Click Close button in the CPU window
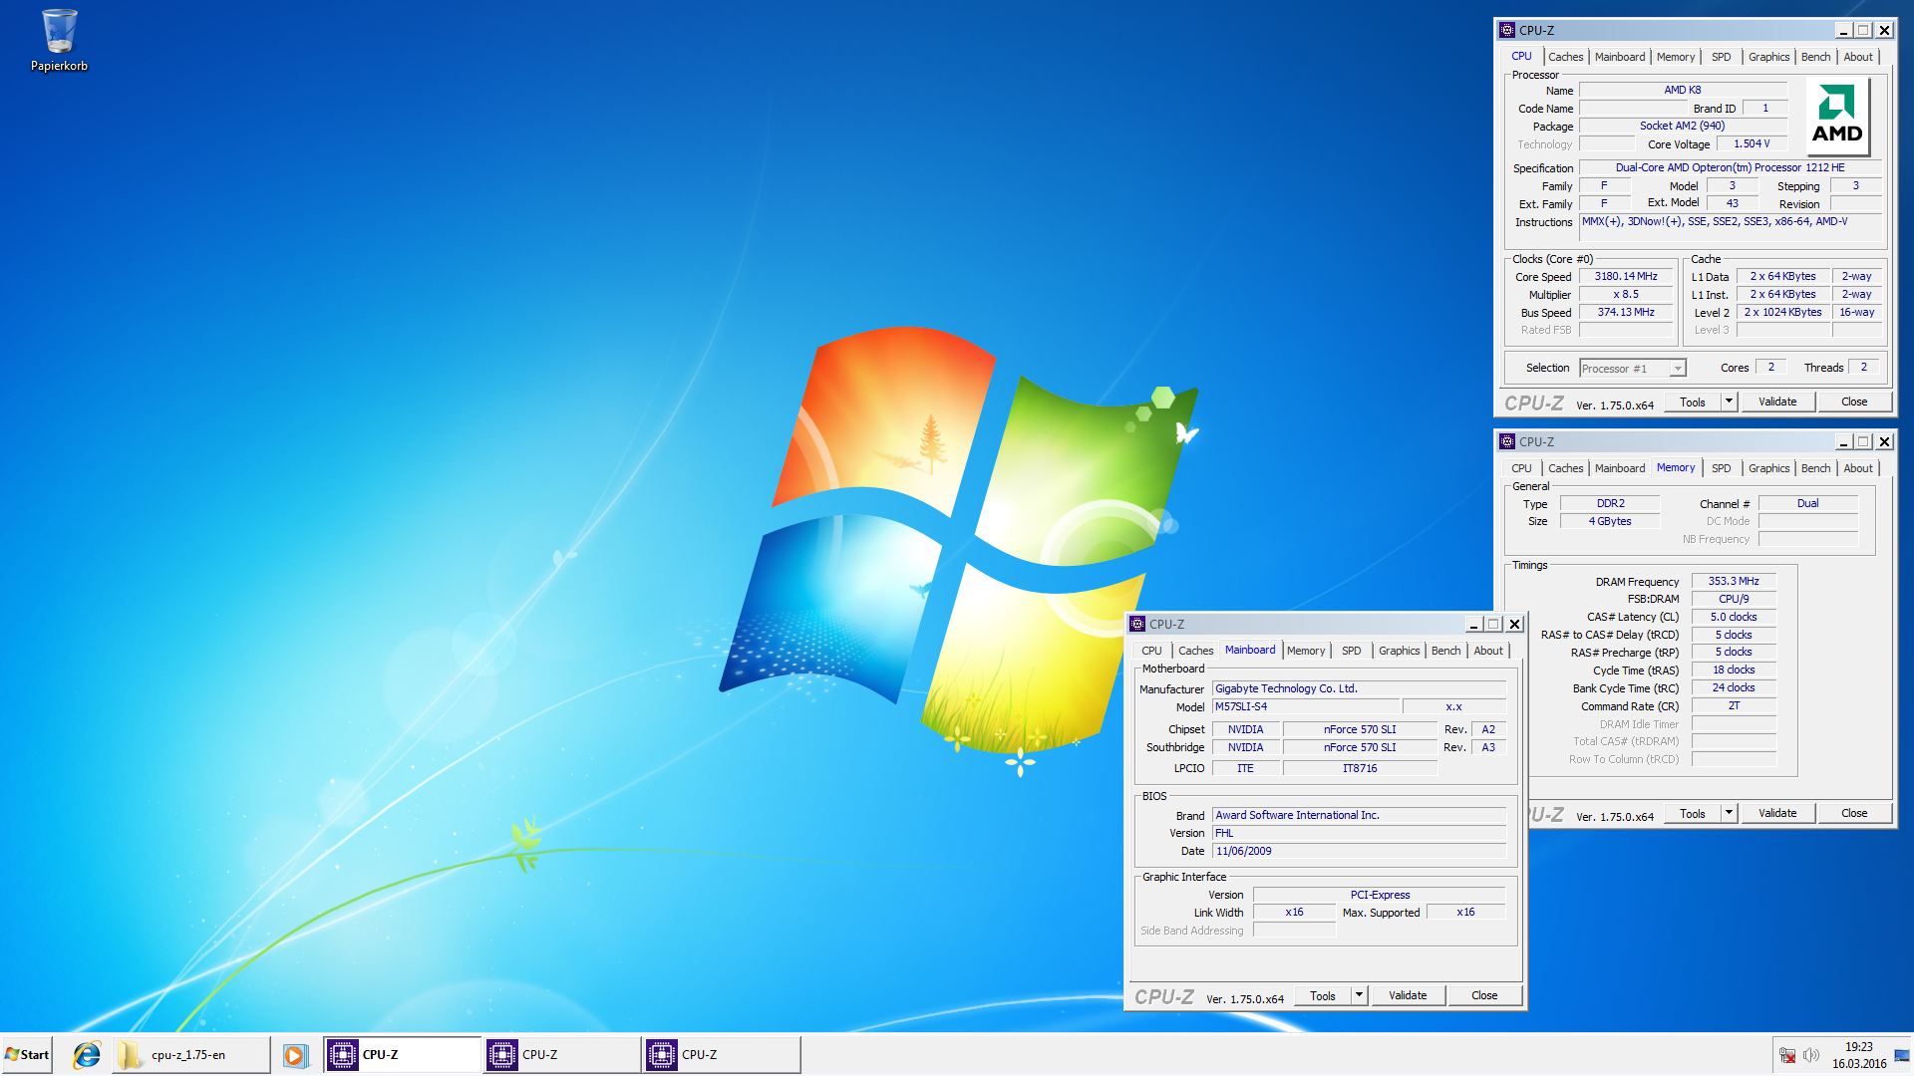Viewport: 1914px width, 1076px height. 1854,402
